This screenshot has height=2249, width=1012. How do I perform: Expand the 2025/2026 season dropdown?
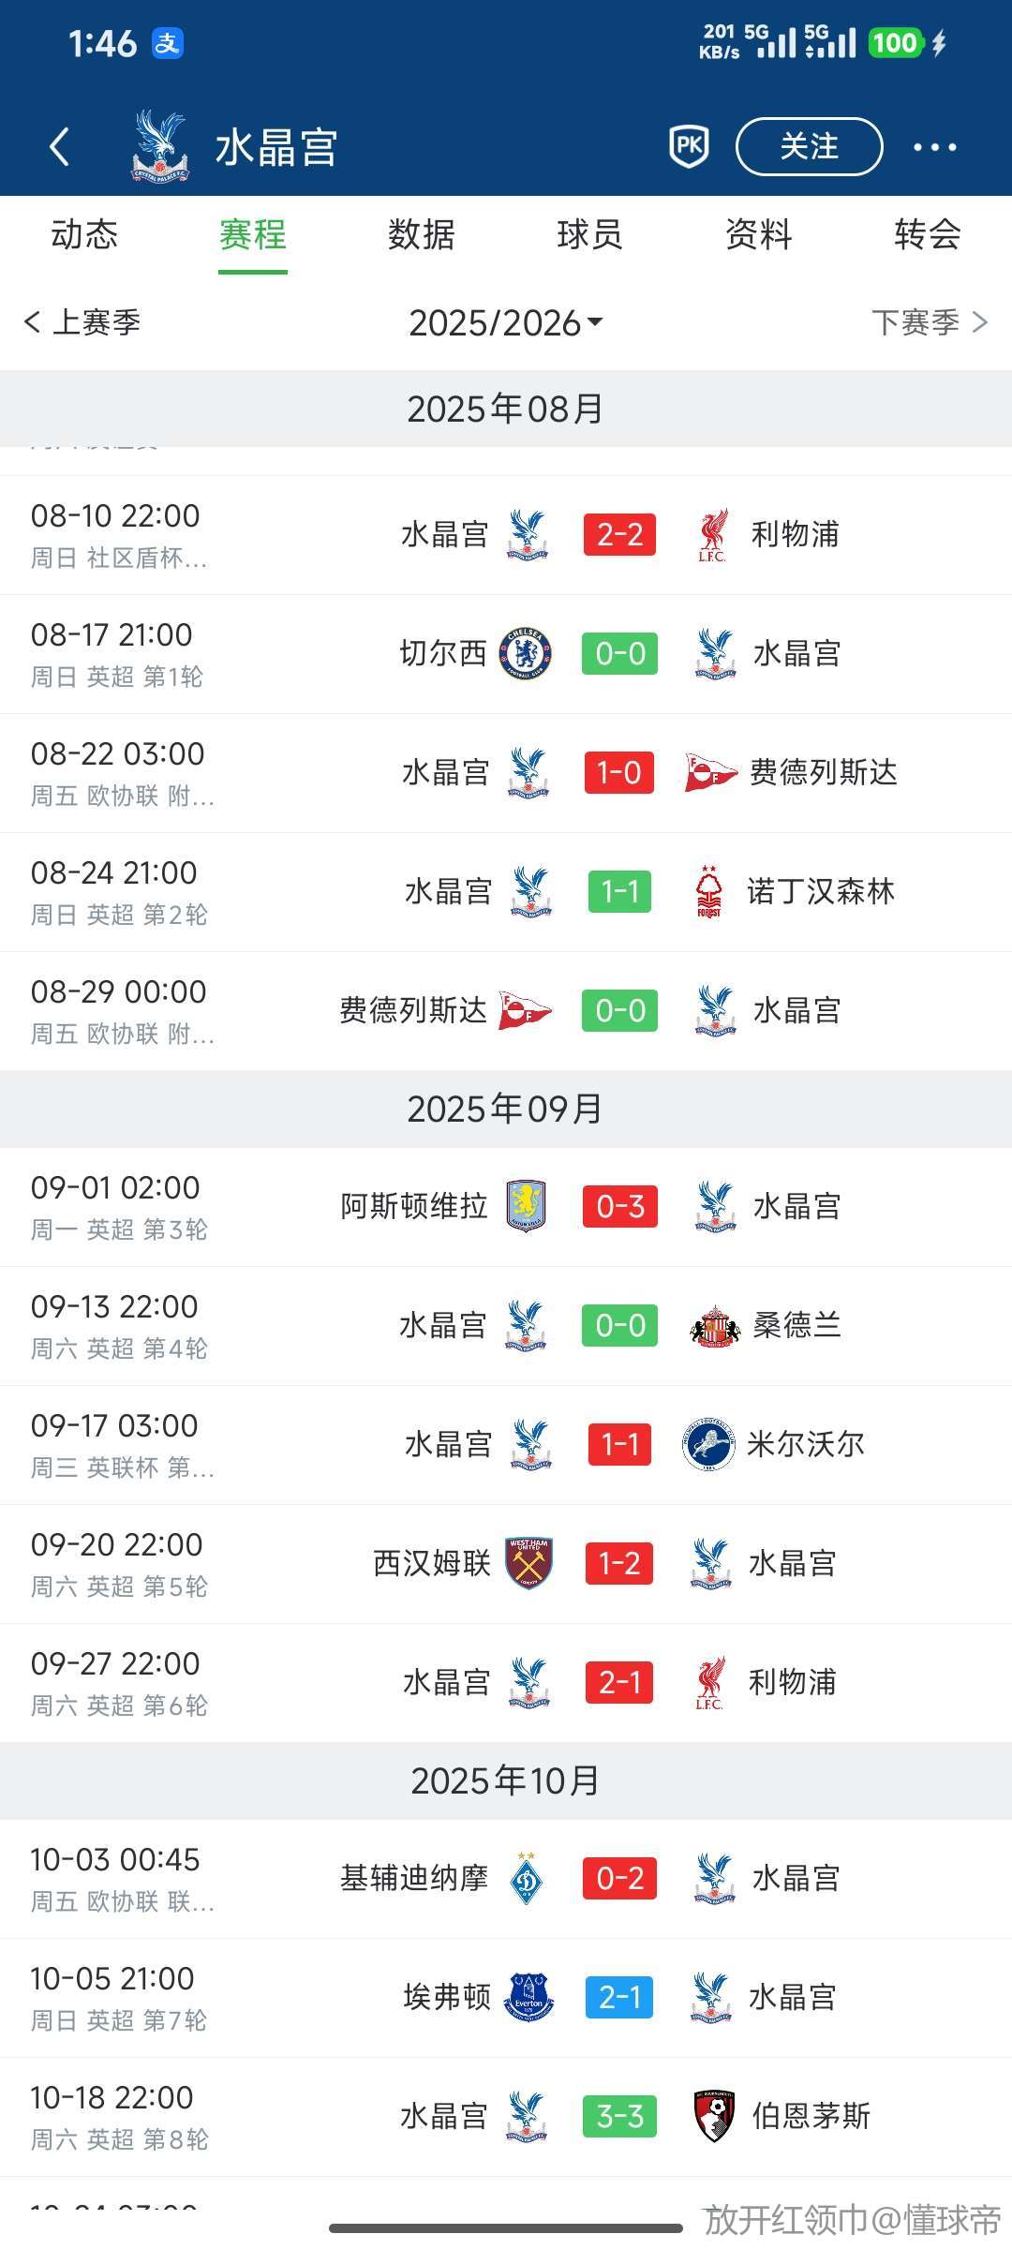(506, 323)
